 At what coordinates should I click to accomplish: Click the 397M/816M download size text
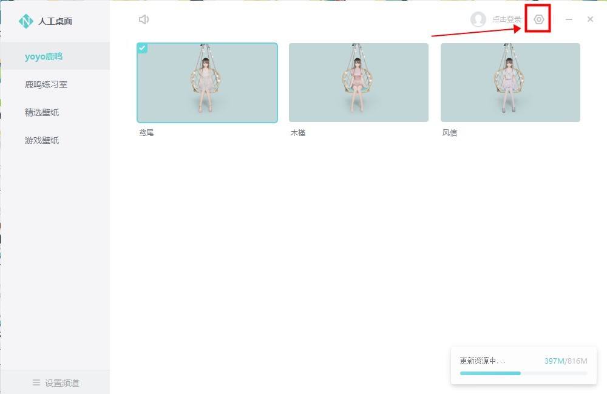coord(566,361)
